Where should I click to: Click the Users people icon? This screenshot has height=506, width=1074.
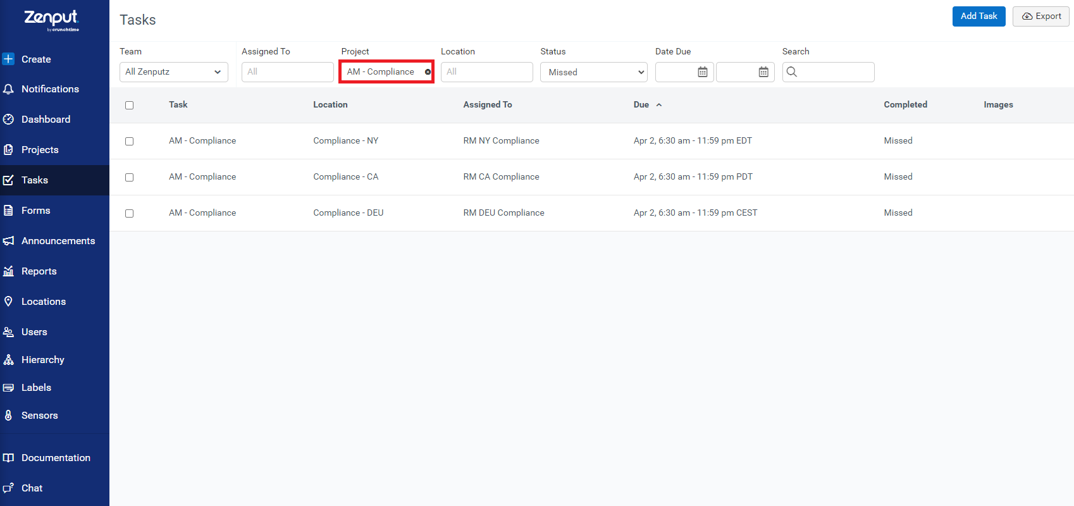coord(8,332)
